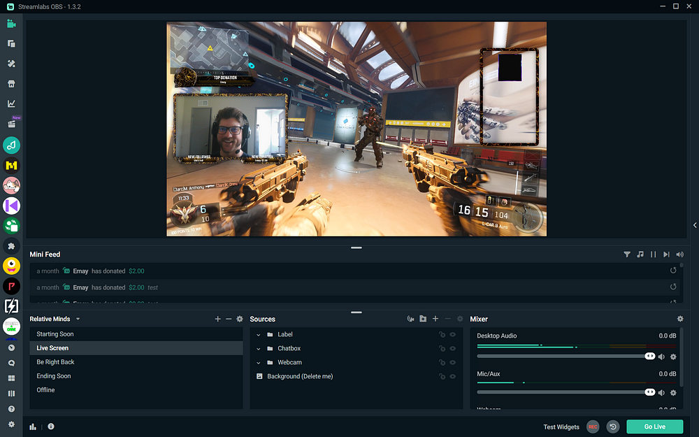699x437 pixels.
Task: Launch the lightning bolt app icon
Action: [x=11, y=306]
